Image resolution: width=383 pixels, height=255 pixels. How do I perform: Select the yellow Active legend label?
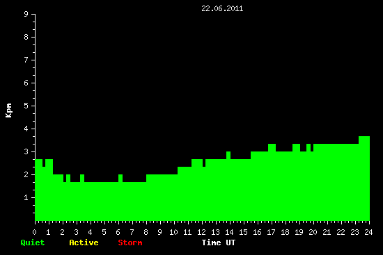click(x=84, y=242)
